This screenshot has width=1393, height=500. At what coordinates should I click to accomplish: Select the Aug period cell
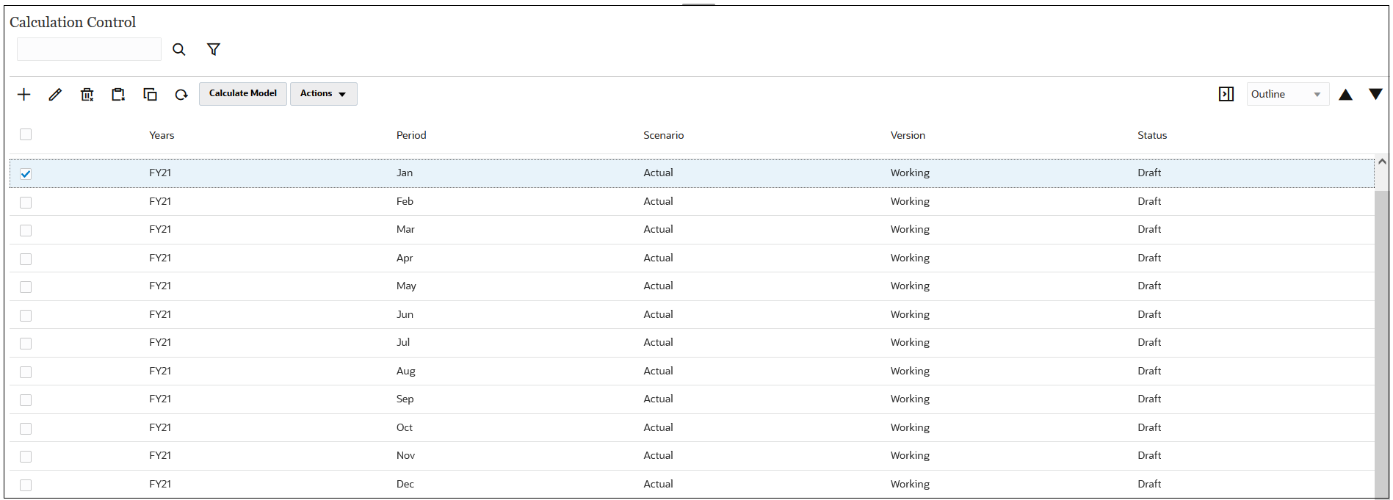(406, 371)
